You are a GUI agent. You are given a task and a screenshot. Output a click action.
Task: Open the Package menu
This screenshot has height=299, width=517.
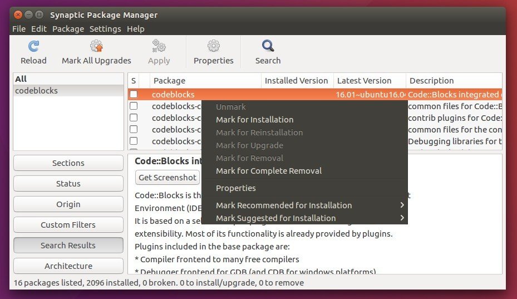coord(68,29)
